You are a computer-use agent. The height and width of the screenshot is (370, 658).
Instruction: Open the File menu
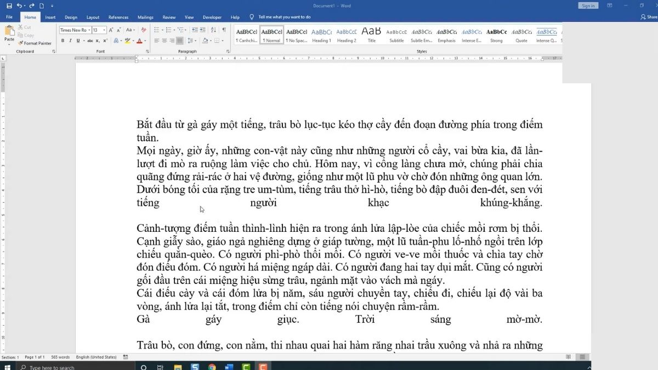coord(9,17)
